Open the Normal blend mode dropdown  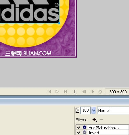[x=113, y=111]
